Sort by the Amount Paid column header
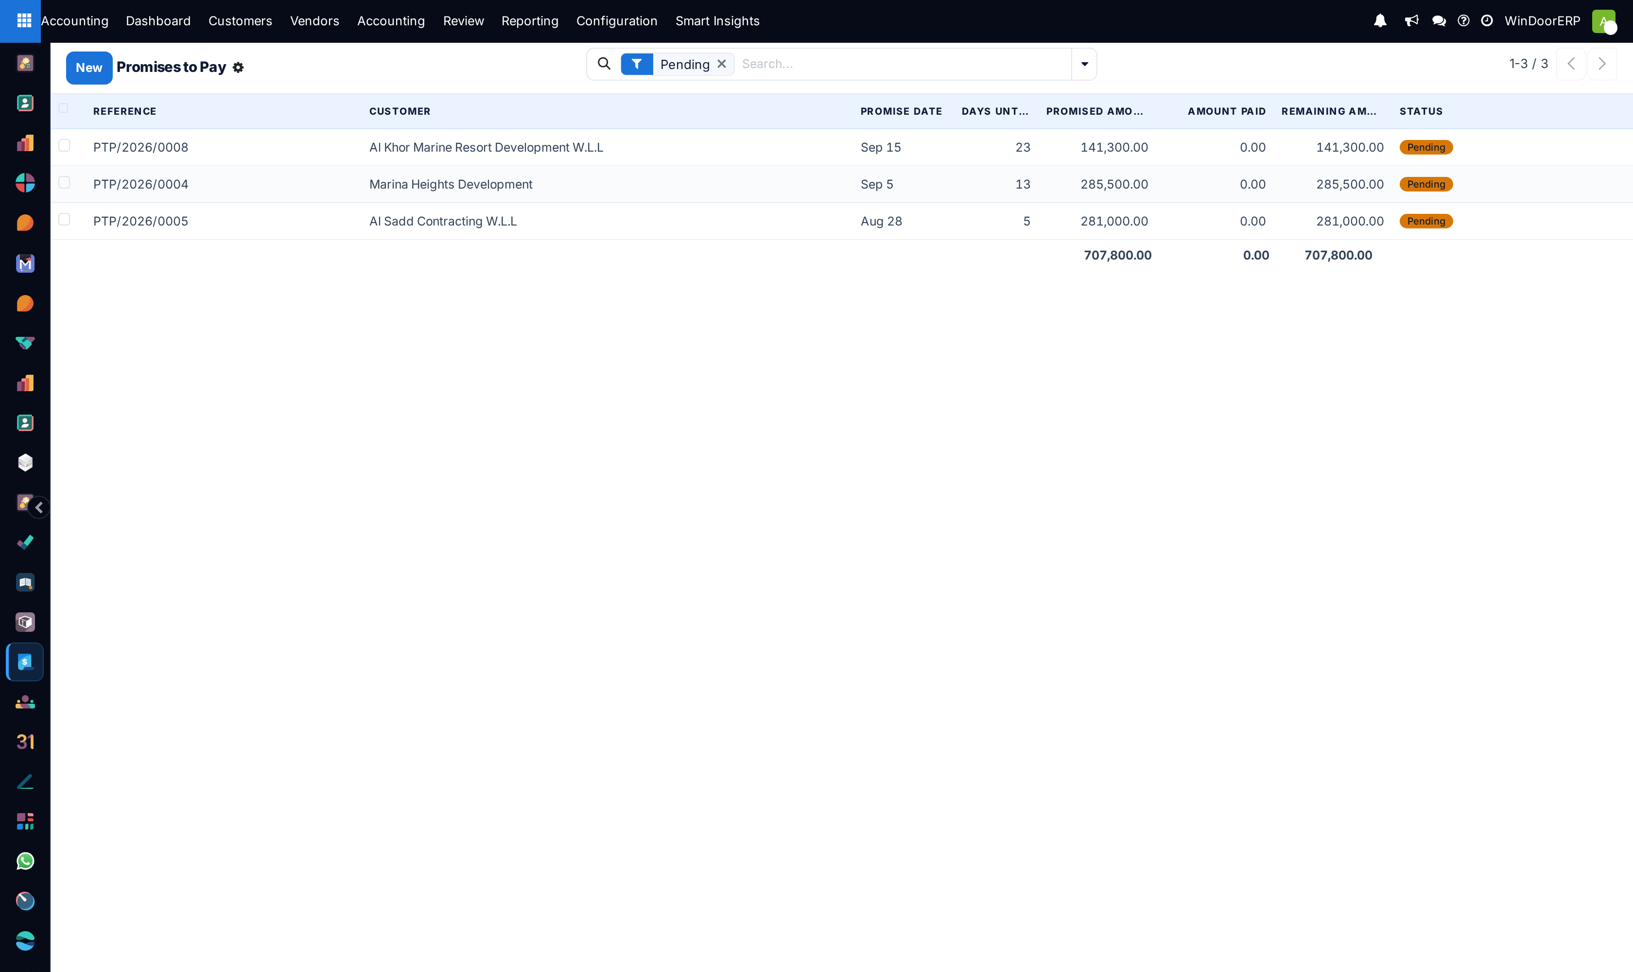 [1226, 111]
